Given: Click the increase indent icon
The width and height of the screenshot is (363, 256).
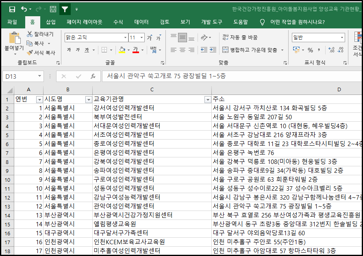Looking at the screenshot, I should click(213, 50).
